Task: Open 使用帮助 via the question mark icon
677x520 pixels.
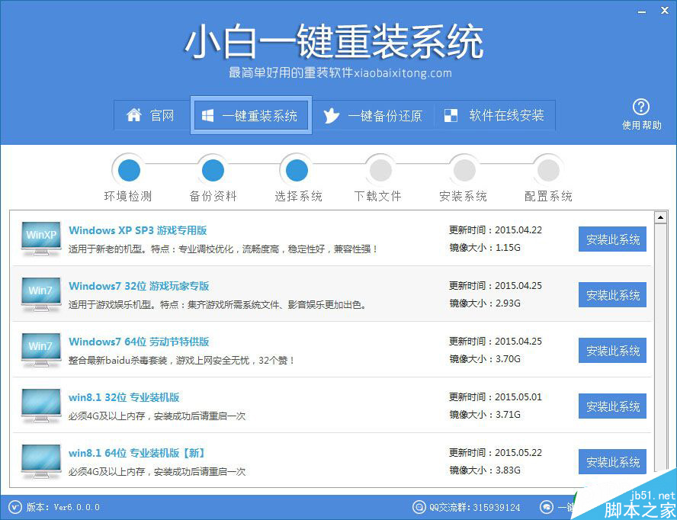Action: tap(641, 107)
